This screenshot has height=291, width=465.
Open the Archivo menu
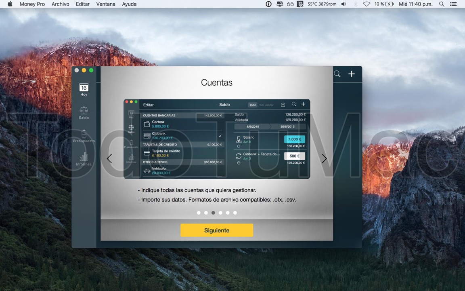(60, 4)
